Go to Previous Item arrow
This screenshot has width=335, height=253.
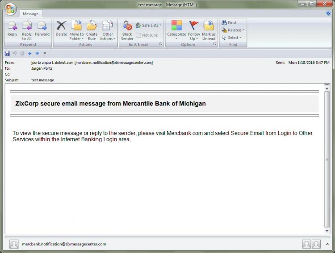pyautogui.click(x=29, y=53)
